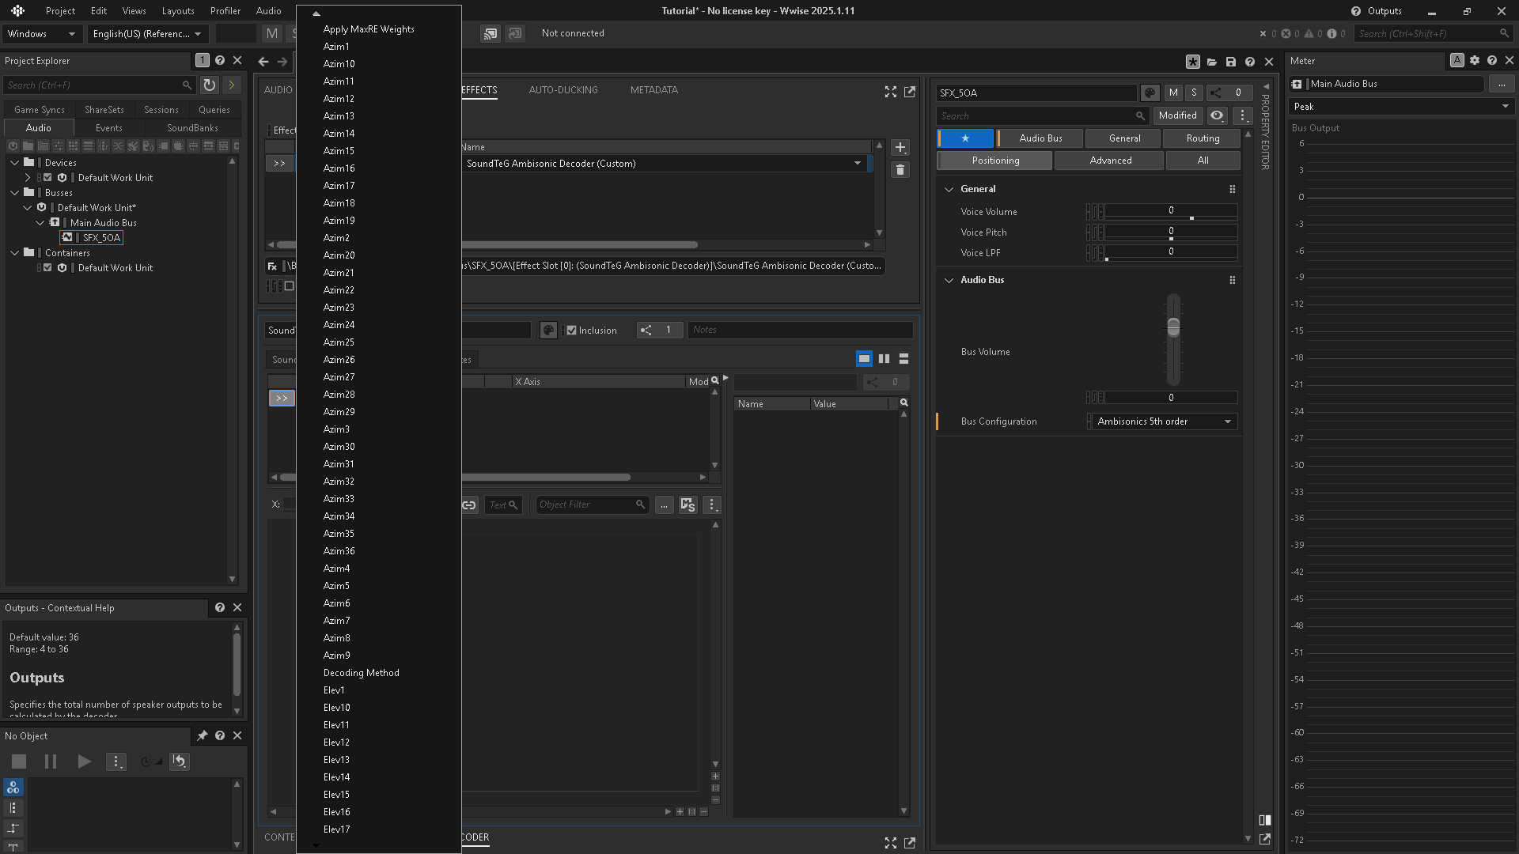Viewport: 1519px width, 854px height.
Task: Click the Play transport button
Action: [84, 761]
